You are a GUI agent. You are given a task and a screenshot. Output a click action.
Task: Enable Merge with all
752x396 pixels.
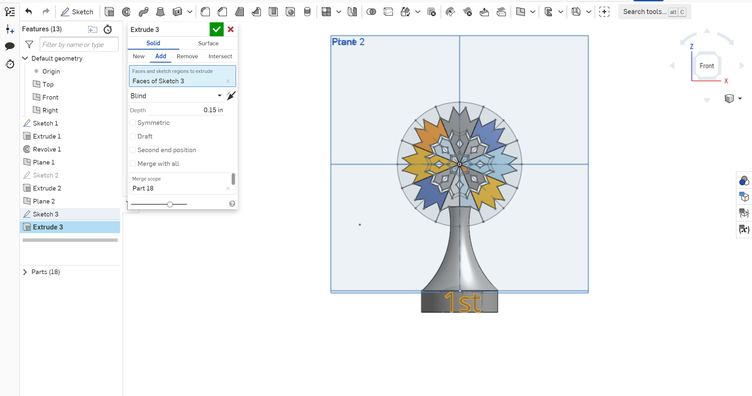pos(133,164)
